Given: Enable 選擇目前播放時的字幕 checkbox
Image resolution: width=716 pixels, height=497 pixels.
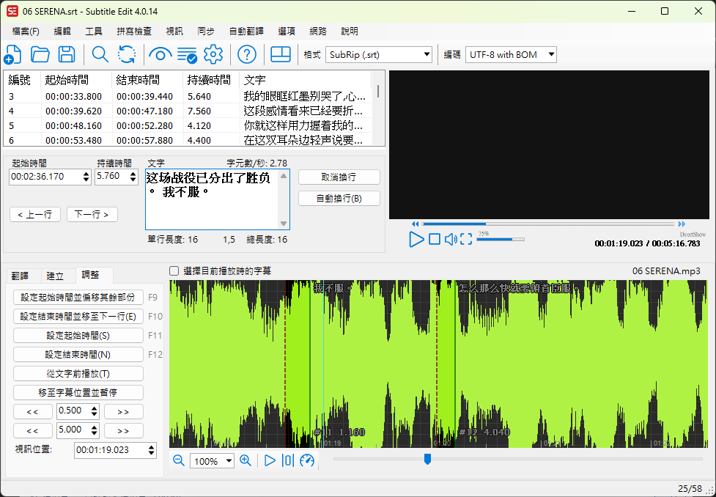Looking at the screenshot, I should [174, 271].
